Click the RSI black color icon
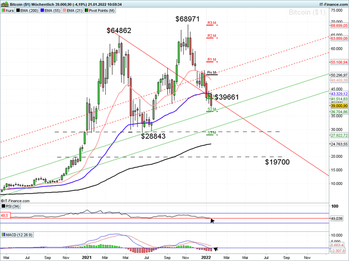Viewport: 349px width, 261px height. 3,206
